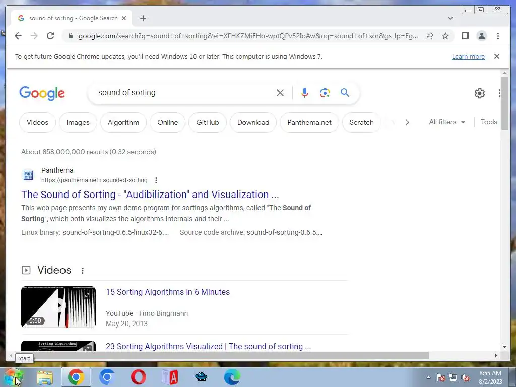The height and width of the screenshot is (387, 516).
Task: Open Chrome side panel
Action: click(465, 36)
